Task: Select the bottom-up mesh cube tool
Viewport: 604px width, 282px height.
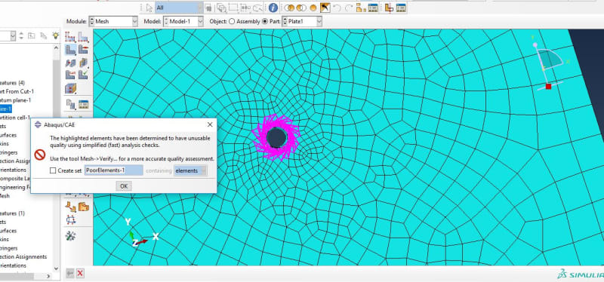Action: [x=70, y=88]
